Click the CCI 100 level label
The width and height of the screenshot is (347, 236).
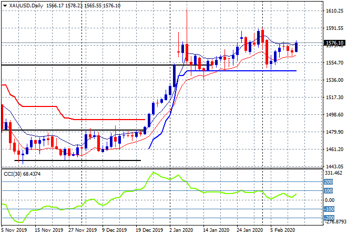(329, 191)
